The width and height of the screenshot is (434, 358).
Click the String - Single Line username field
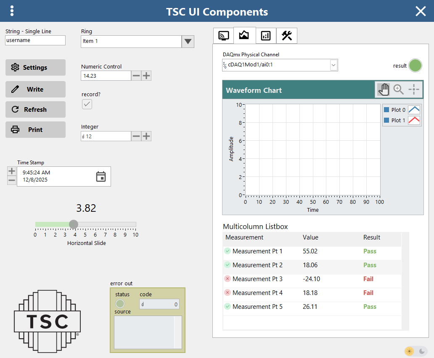coord(35,40)
